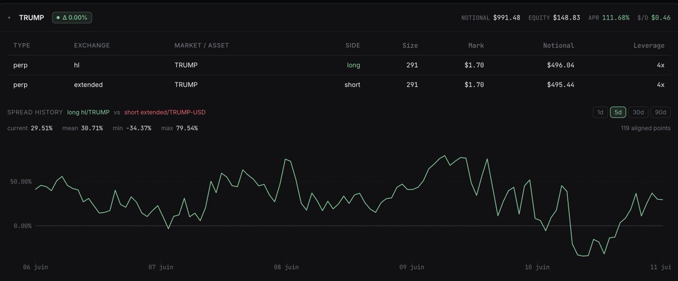Click the hl exchange cell
This screenshot has height=281, width=678.
[x=77, y=65]
